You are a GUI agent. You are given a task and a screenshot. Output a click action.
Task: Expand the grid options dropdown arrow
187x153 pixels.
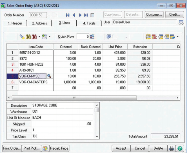click(x=178, y=36)
